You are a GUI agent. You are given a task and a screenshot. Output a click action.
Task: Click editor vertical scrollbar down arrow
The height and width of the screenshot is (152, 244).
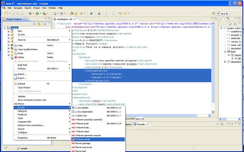[x=213, y=112]
